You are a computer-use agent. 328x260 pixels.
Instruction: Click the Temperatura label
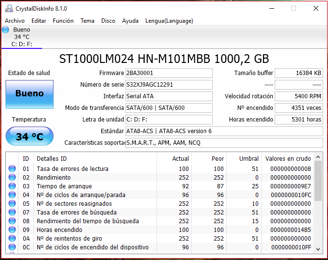tap(29, 119)
